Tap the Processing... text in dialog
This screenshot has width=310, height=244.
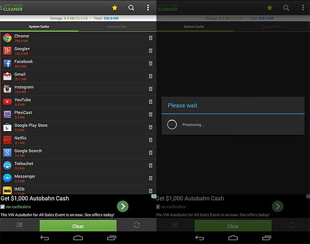click(x=193, y=125)
